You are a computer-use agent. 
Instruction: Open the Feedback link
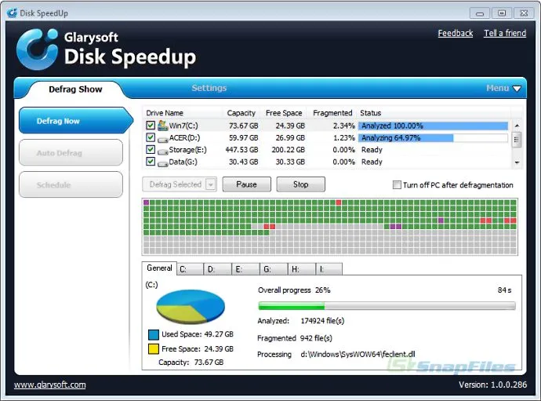tap(455, 34)
